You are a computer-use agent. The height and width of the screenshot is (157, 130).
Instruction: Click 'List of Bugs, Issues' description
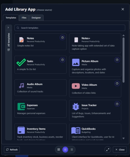[x=91, y=115]
